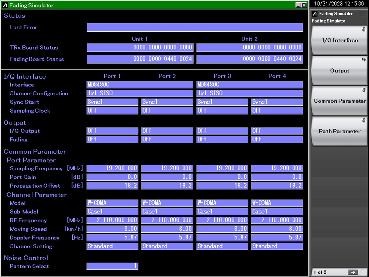This screenshot has height=277, width=369.
Task: Edit Moving Speed for Port 3
Action: click(223, 229)
